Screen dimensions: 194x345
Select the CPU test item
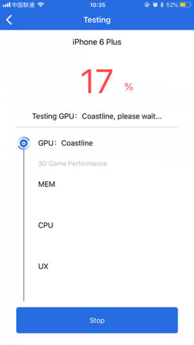[46, 225]
